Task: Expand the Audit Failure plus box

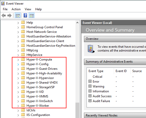Action: [x=90, y=101]
